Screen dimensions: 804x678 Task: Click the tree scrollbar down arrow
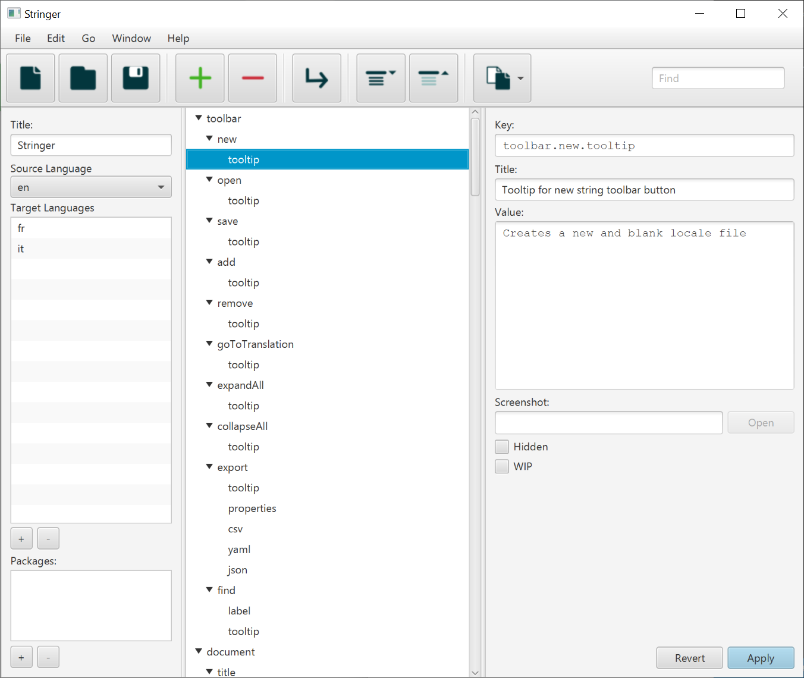click(475, 673)
